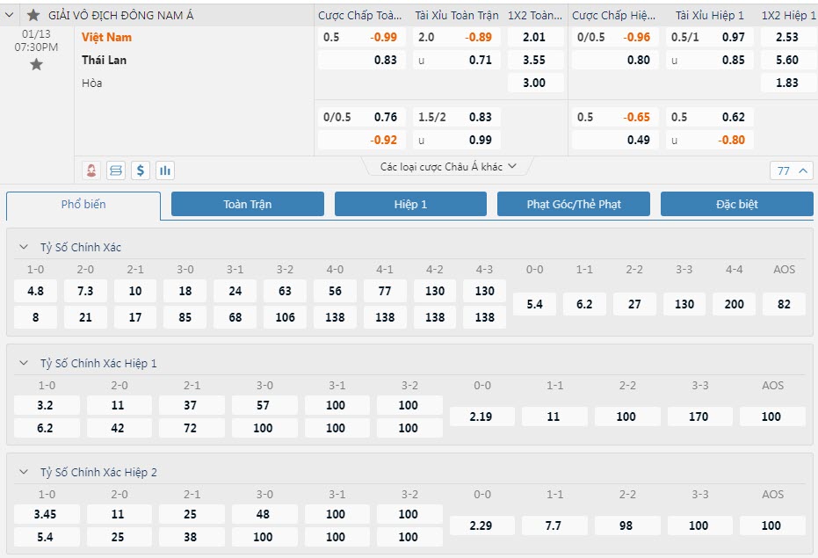Viewport: 818px width, 558px height.
Task: Open the match statistics bar chart icon
Action: [165, 170]
